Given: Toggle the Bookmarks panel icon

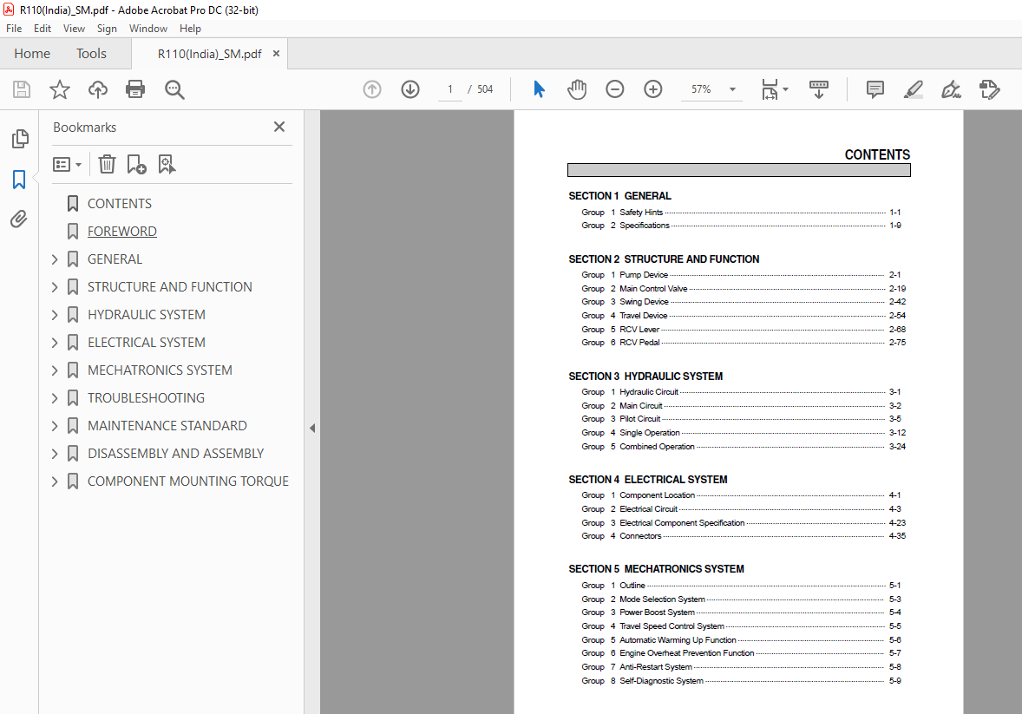Looking at the screenshot, I should pos(19,180).
